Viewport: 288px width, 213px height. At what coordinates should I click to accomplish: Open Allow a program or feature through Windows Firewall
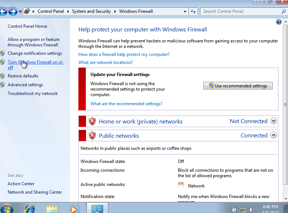(x=34, y=42)
